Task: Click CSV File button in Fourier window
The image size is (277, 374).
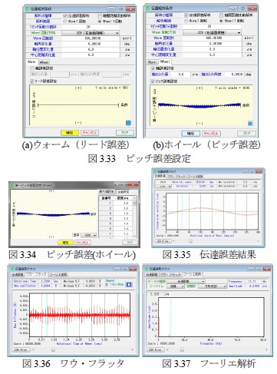Action: (155, 349)
